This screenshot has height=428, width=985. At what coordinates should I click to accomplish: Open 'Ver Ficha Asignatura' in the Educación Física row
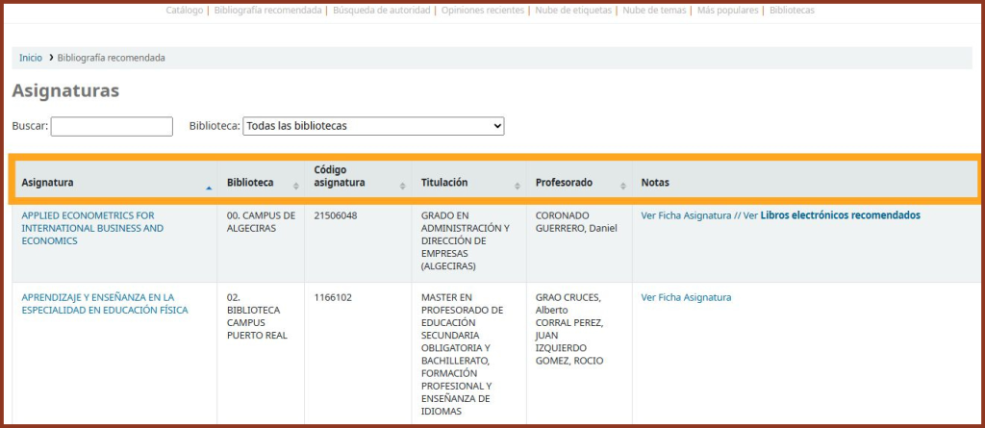(x=686, y=297)
